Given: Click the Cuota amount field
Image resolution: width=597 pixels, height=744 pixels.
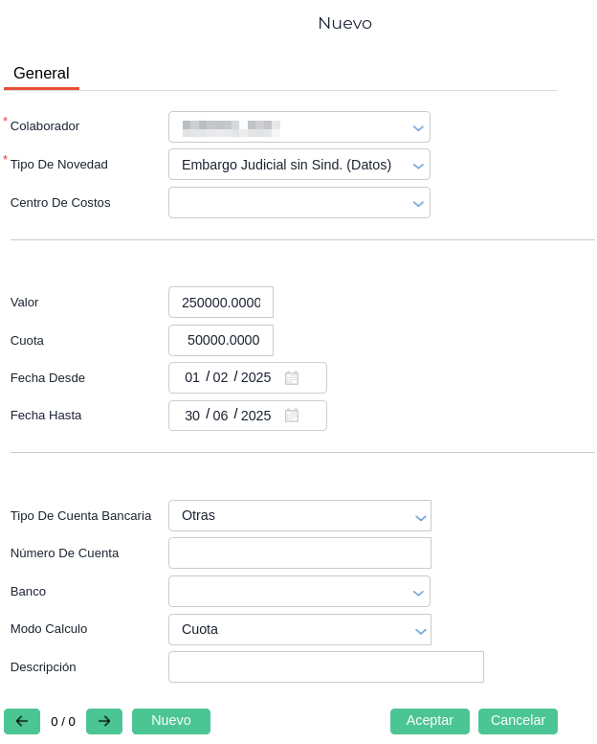Looking at the screenshot, I should tap(221, 340).
